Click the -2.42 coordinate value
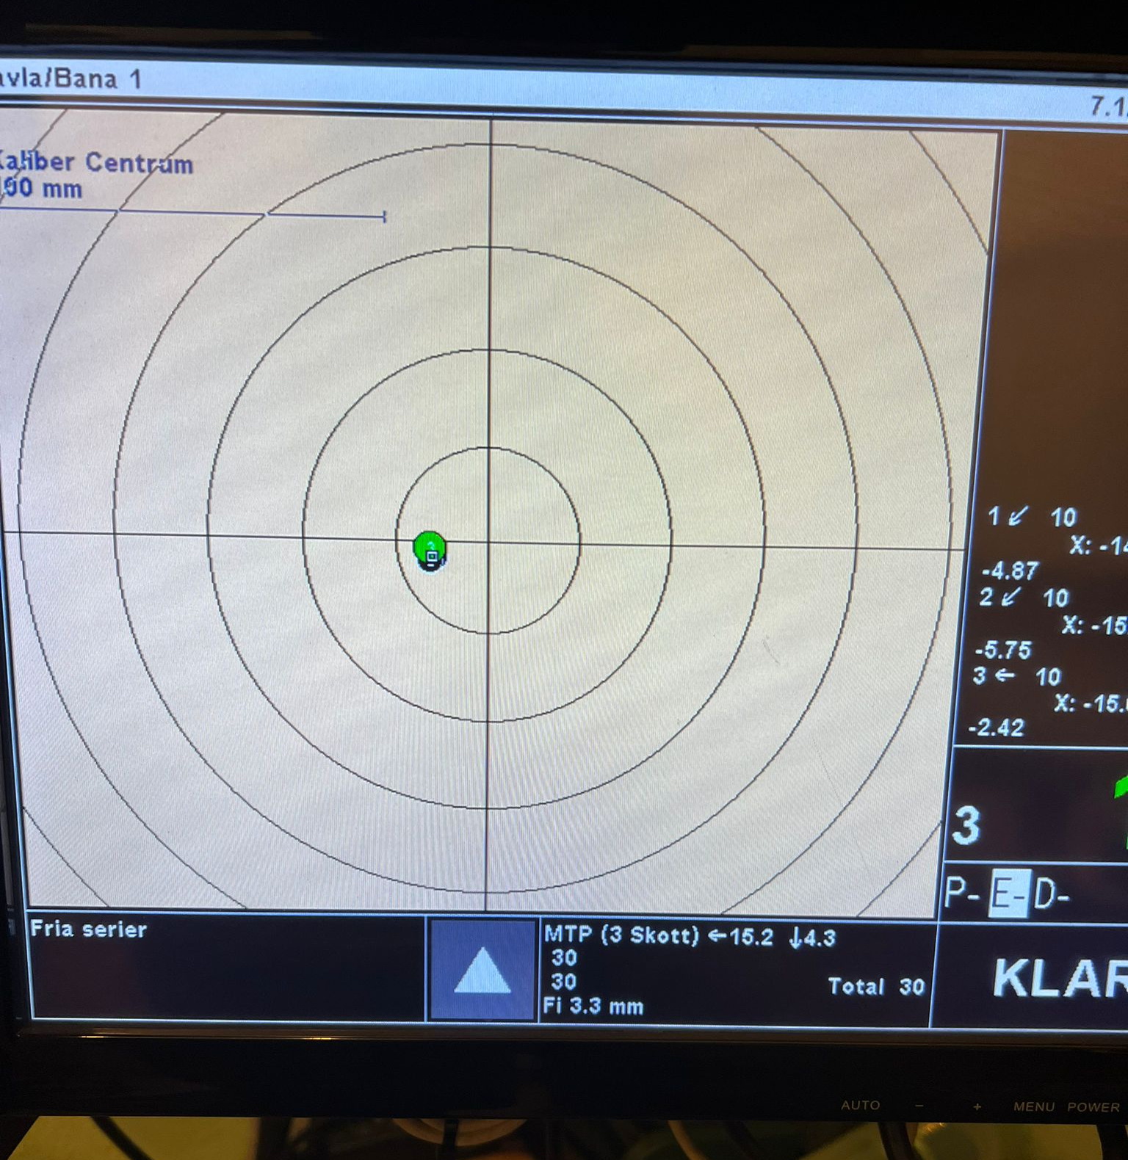Screen dimensions: 1128x1160 996,728
